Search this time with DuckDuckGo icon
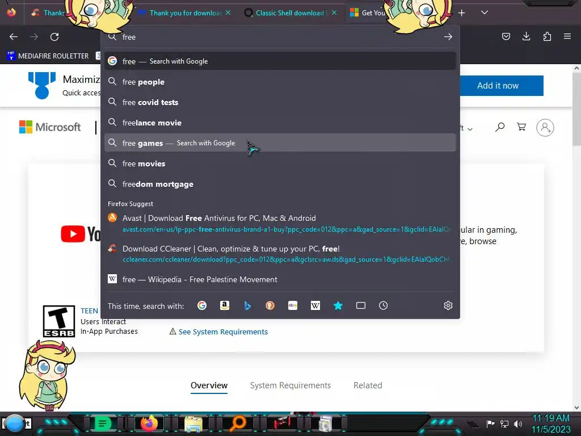581x436 pixels. pyautogui.click(x=270, y=305)
